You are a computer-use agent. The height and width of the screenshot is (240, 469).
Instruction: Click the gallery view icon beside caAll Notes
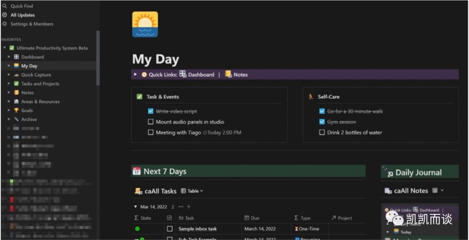click(435, 191)
